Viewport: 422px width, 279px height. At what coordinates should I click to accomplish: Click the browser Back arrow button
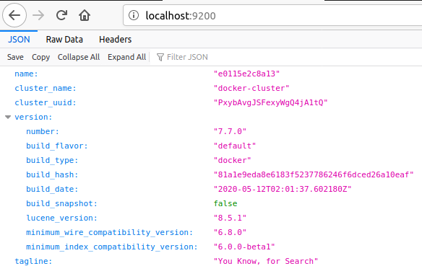click(14, 15)
